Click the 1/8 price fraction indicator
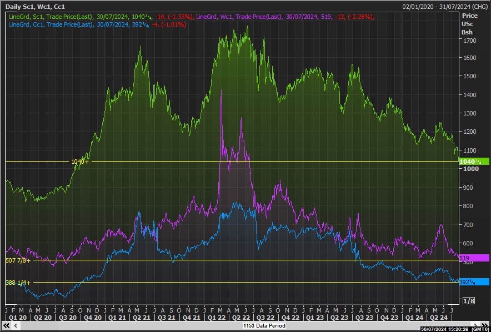 (469, 301)
